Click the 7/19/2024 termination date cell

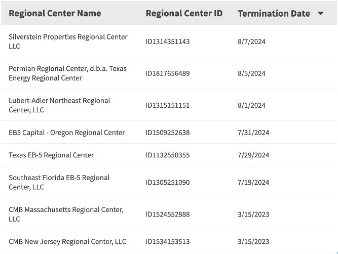[x=253, y=182]
